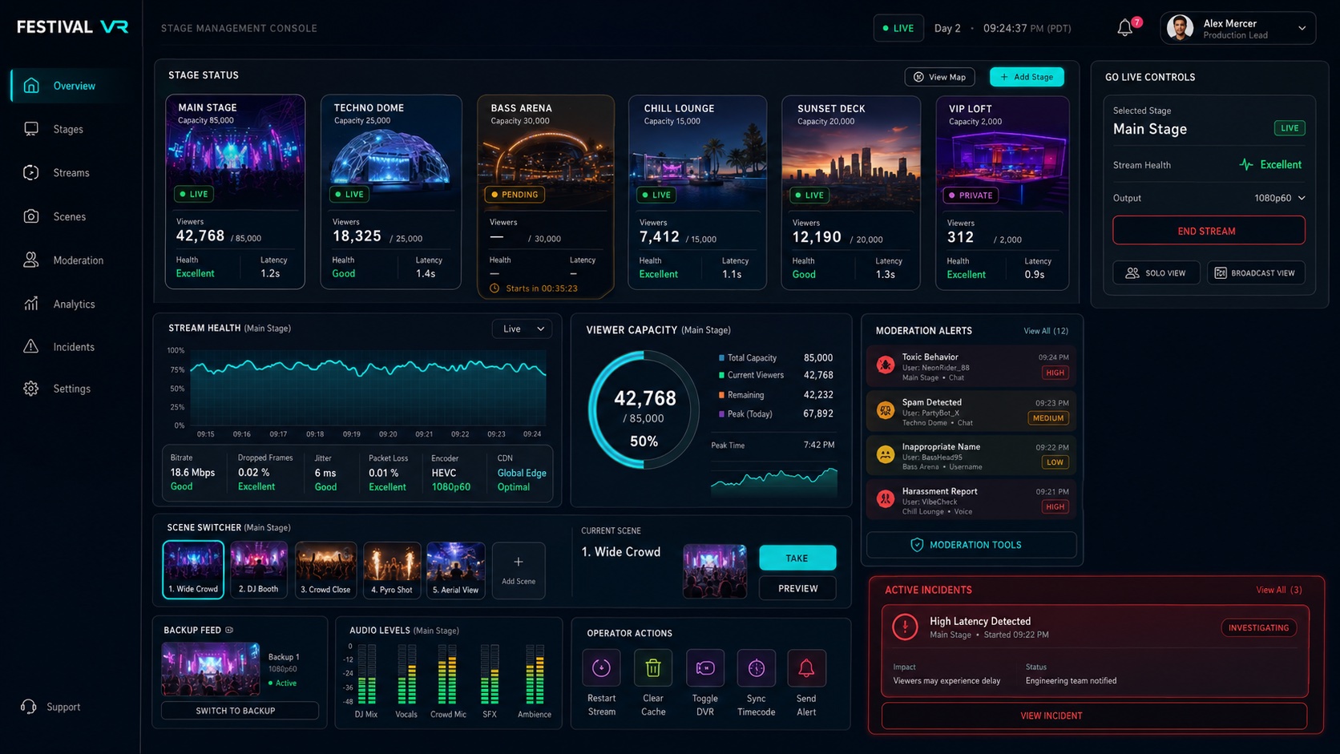This screenshot has height=754, width=1340.
Task: Expand the 1080p60 output dropdown
Action: 1279,198
